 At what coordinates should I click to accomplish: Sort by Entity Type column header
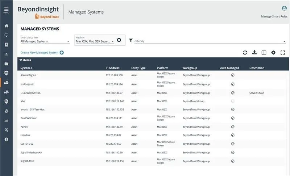(x=138, y=68)
